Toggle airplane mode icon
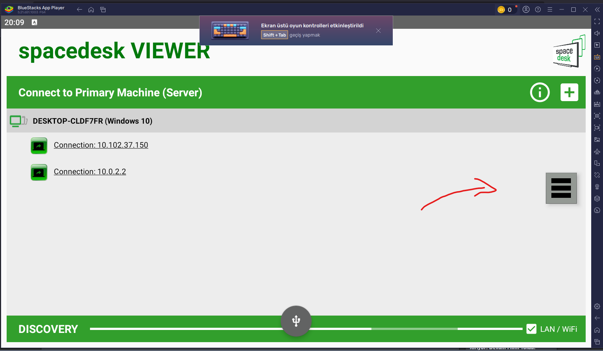The image size is (603, 351). [597, 151]
